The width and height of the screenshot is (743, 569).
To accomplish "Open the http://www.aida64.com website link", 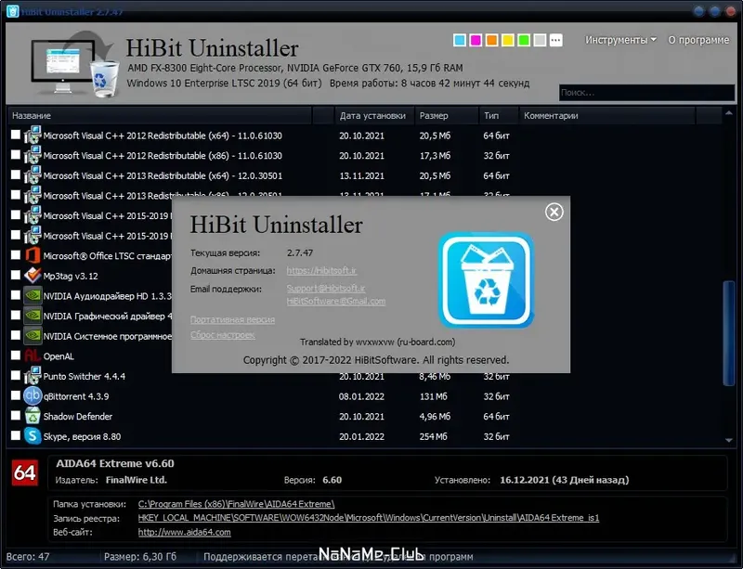I will tap(184, 532).
